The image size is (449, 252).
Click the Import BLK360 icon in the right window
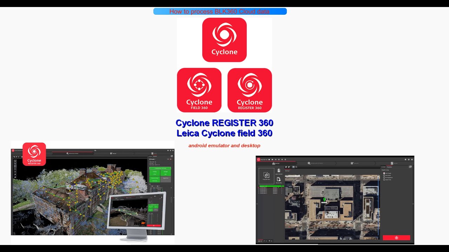pyautogui.click(x=279, y=171)
